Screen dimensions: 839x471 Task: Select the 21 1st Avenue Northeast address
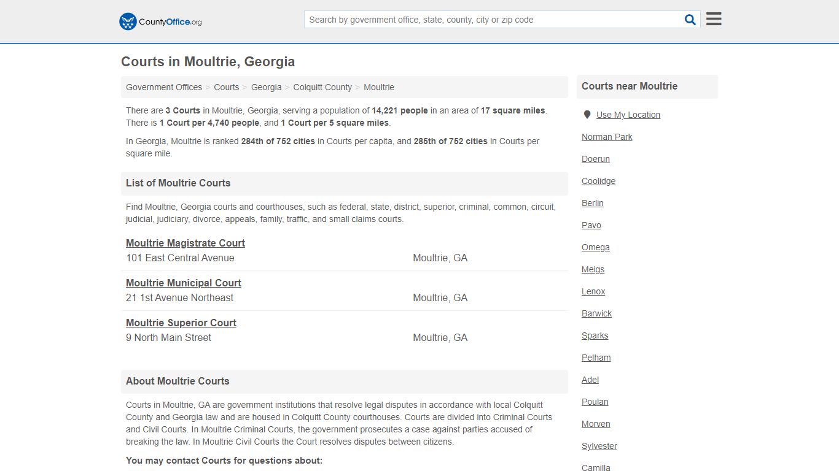[x=180, y=297]
